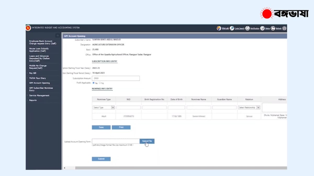This screenshot has height=176, width=314.
Task: Open the Notification bell icon
Action: (247, 28)
